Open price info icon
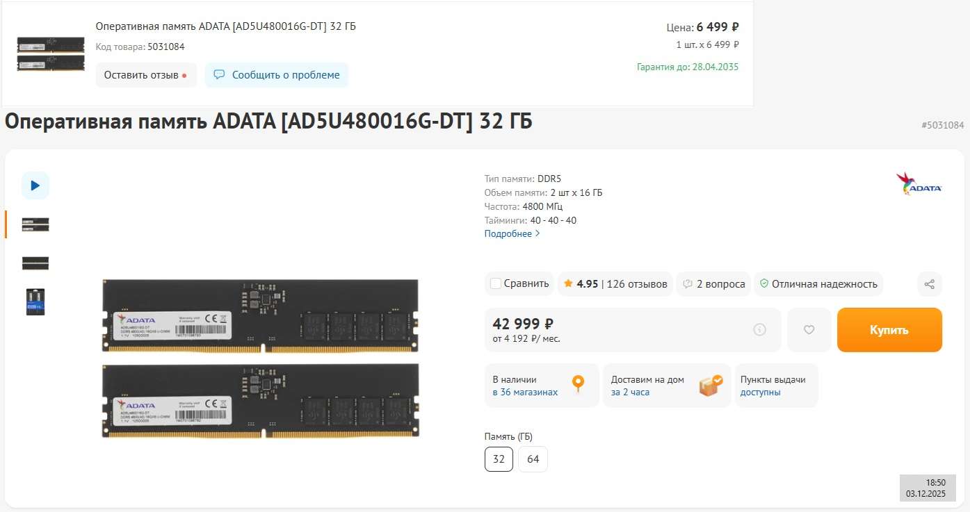The height and width of the screenshot is (512, 970). click(759, 330)
